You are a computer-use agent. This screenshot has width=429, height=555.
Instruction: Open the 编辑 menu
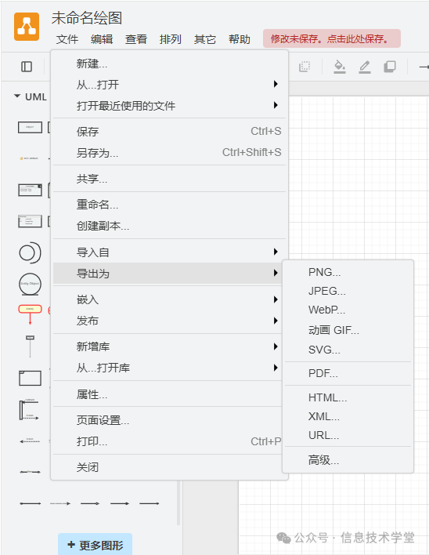pyautogui.click(x=102, y=39)
